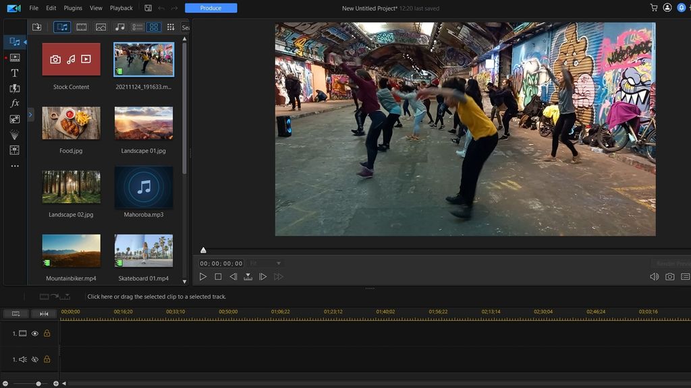The image size is (691, 388).
Task: Click the speaker volume icon under the preview
Action: point(654,276)
